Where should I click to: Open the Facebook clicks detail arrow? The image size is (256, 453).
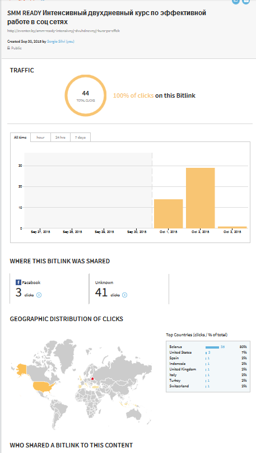[x=39, y=295]
